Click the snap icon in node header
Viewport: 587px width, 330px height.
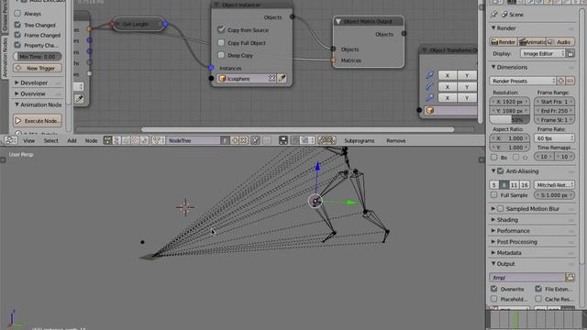pyautogui.click(x=294, y=140)
